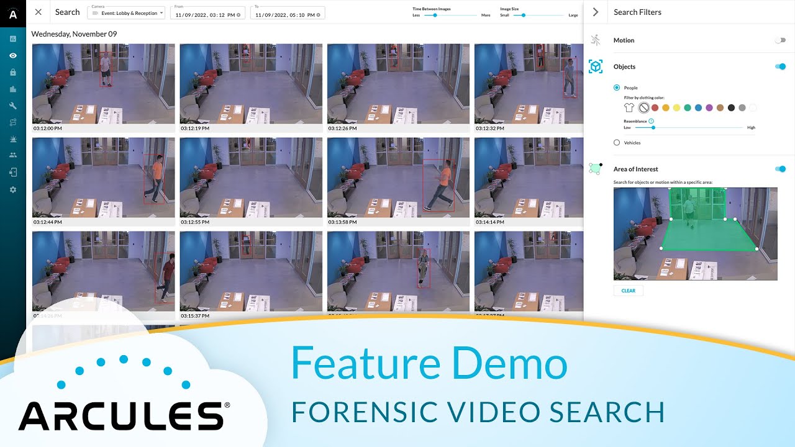The width and height of the screenshot is (795, 447).
Task: Select the People radio button
Action: pos(617,88)
